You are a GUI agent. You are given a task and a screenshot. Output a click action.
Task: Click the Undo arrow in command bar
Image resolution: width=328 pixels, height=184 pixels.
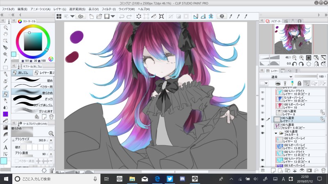[121, 16]
